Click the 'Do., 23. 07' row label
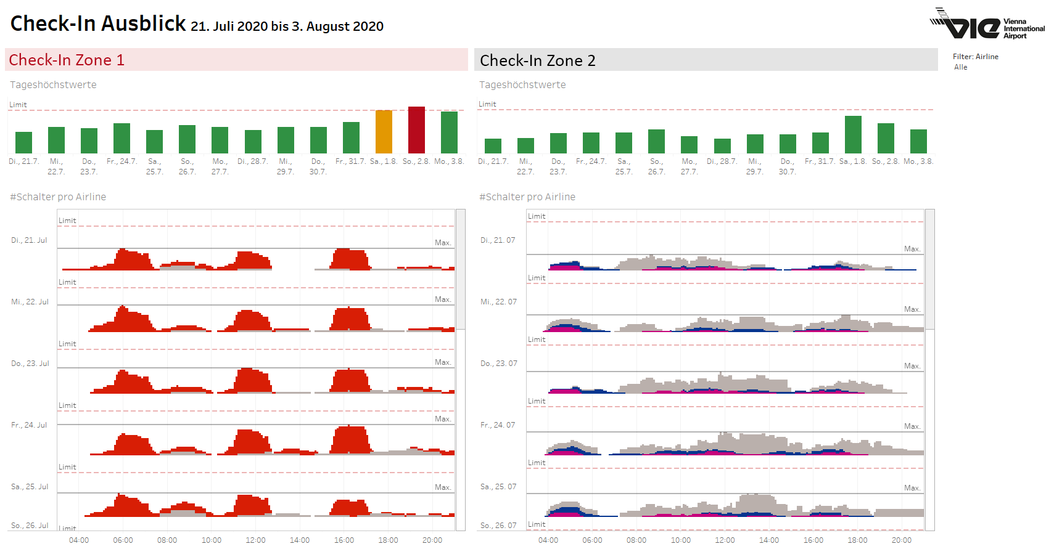 coord(498,364)
